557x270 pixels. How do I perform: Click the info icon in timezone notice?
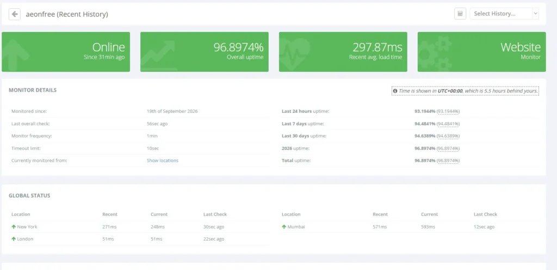coord(395,91)
